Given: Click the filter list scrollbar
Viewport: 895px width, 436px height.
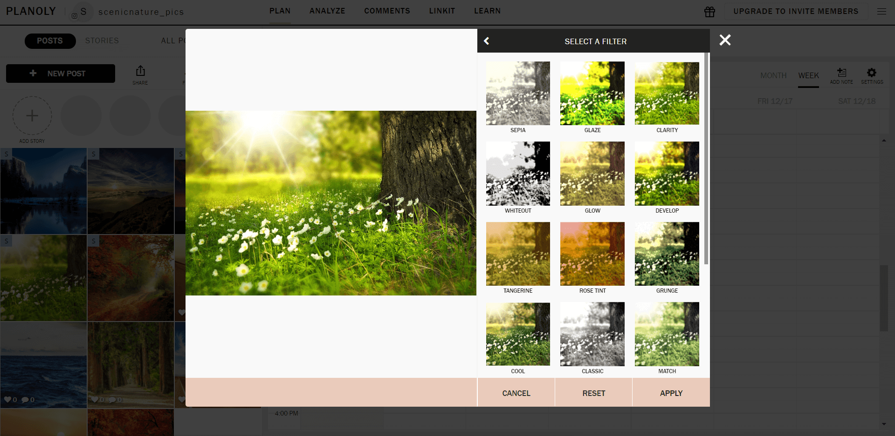Looking at the screenshot, I should pos(706,158).
